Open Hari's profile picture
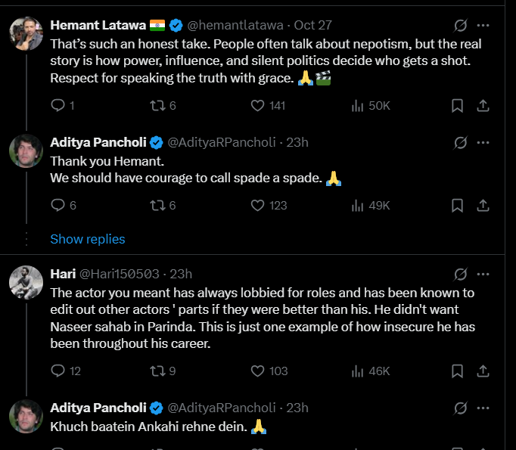The height and width of the screenshot is (450, 516). [26, 283]
